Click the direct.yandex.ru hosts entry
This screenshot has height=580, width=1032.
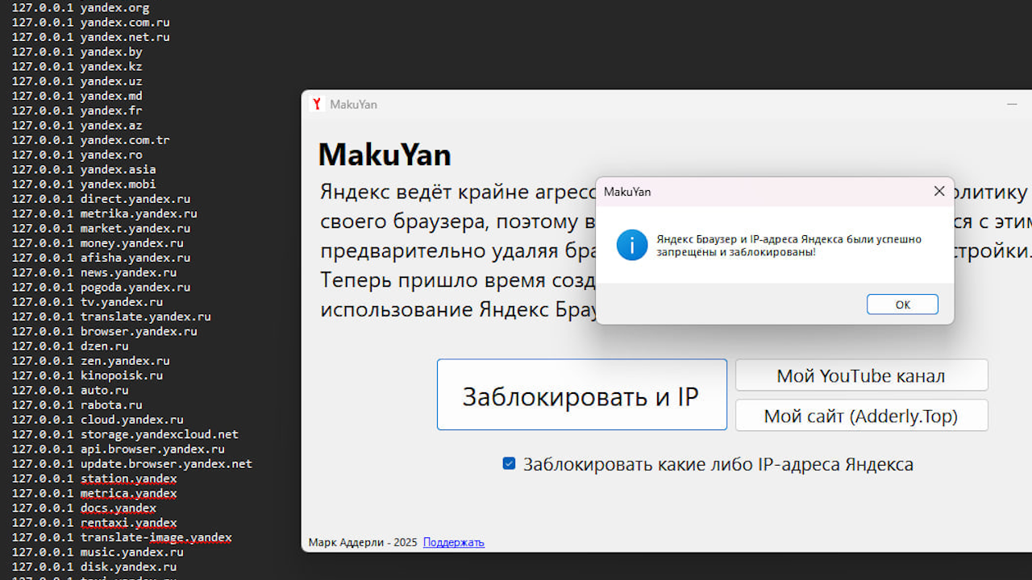[101, 199]
